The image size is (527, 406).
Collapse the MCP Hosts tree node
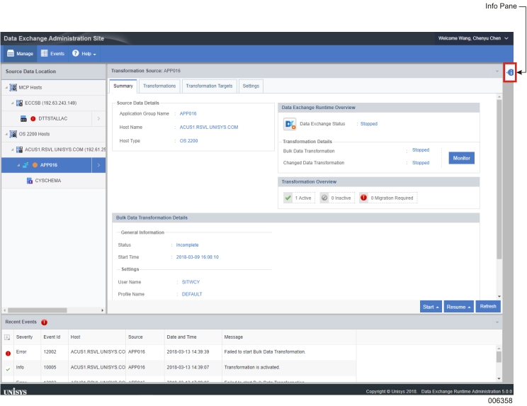(x=6, y=87)
